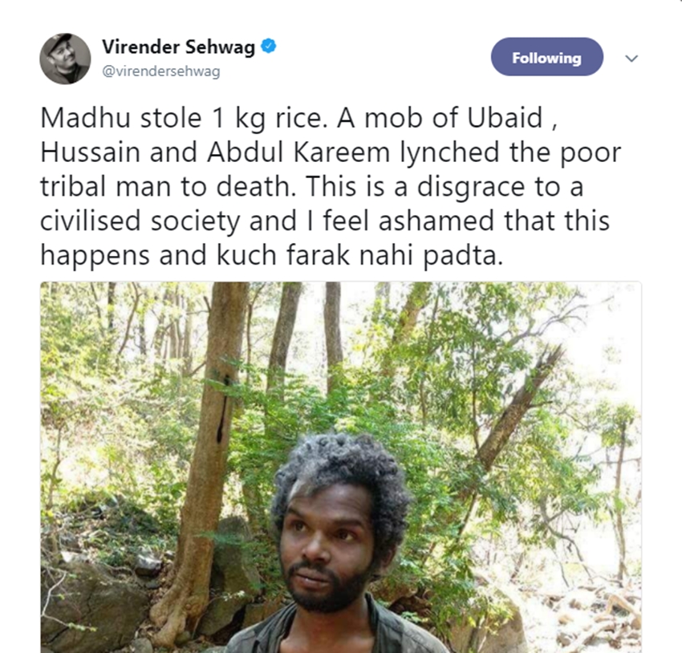
Task: Expand the tweet options chevron
Action: point(631,59)
